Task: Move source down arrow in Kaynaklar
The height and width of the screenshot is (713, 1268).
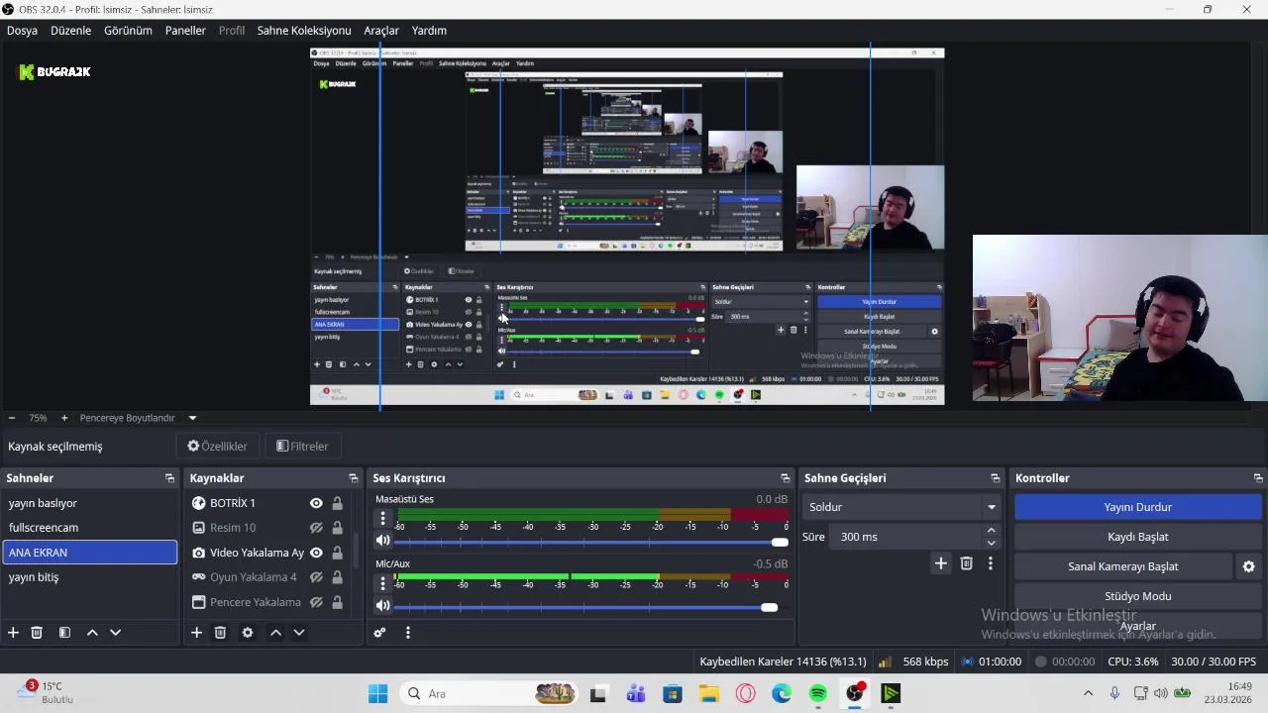Action: coord(298,633)
